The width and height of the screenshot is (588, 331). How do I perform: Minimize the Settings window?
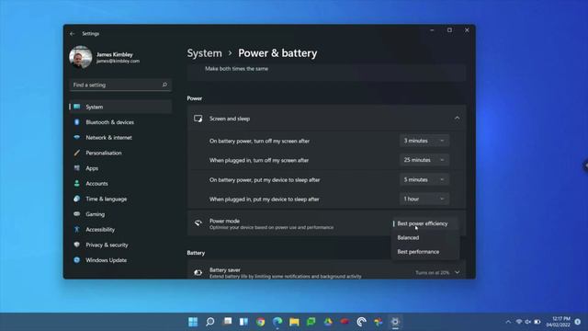coord(433,30)
